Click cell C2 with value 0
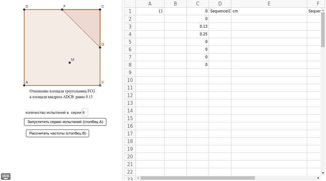The width and height of the screenshot is (326, 181). coord(198,19)
